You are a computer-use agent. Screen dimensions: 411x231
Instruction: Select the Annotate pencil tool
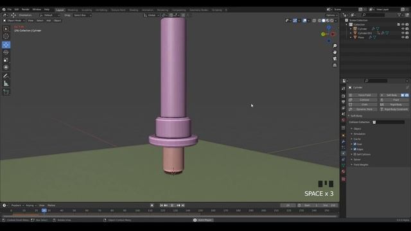coord(6,76)
